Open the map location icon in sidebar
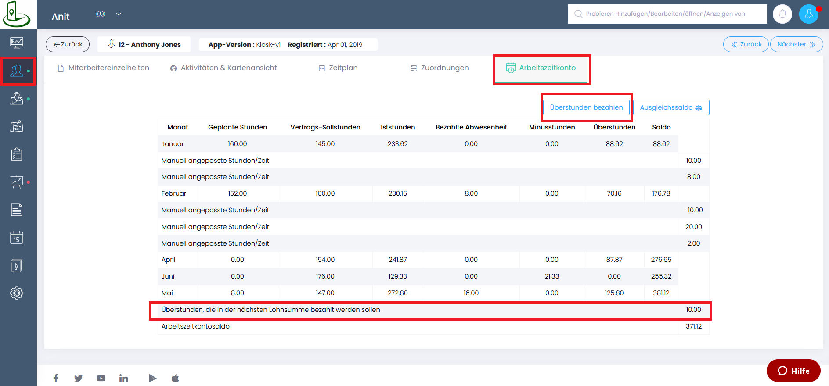Image resolution: width=829 pixels, height=386 pixels. [17, 99]
